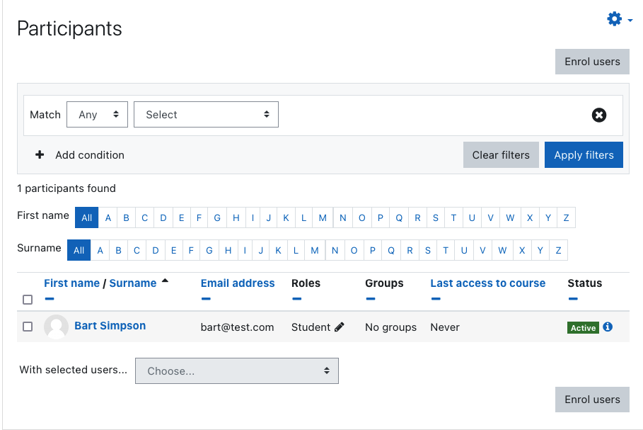Open enrolment info icon next to Active
The height and width of the screenshot is (430, 643).
[x=608, y=327]
